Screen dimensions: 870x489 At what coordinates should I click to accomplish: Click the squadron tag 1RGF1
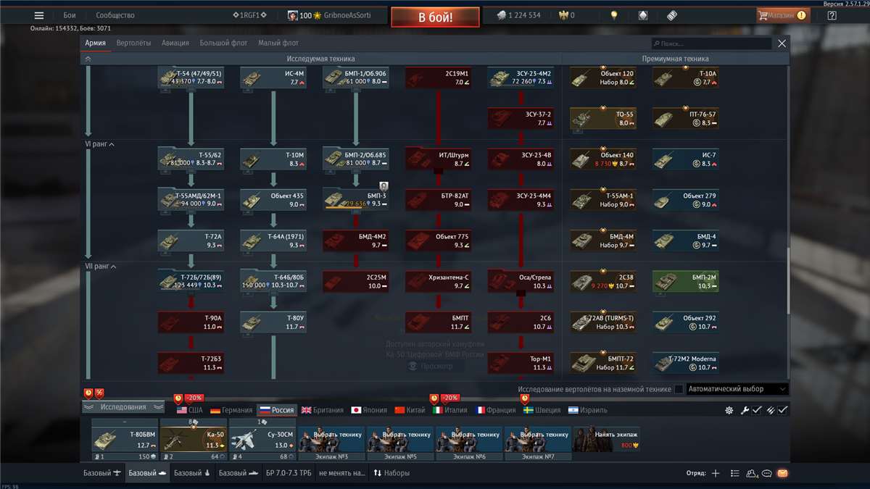point(249,15)
